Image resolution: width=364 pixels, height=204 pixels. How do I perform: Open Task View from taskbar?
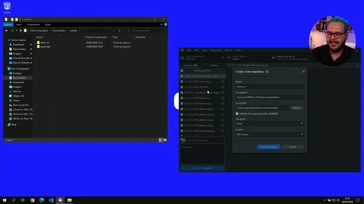point(23,200)
